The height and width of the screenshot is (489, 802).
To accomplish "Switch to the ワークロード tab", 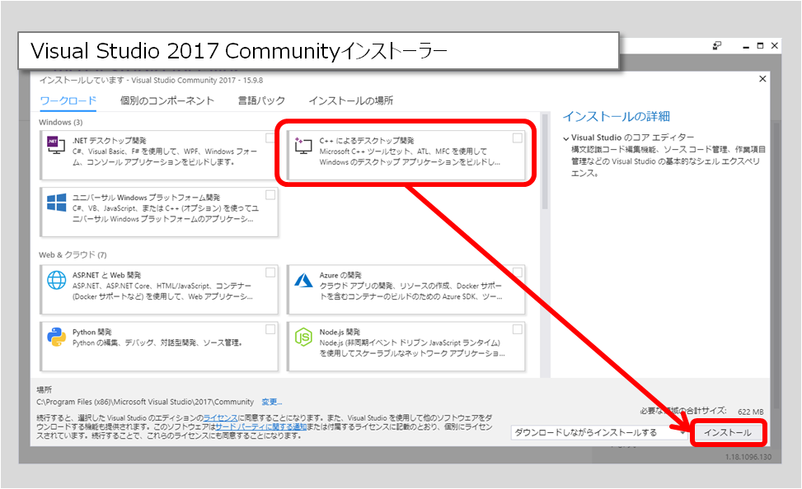I will (x=68, y=100).
